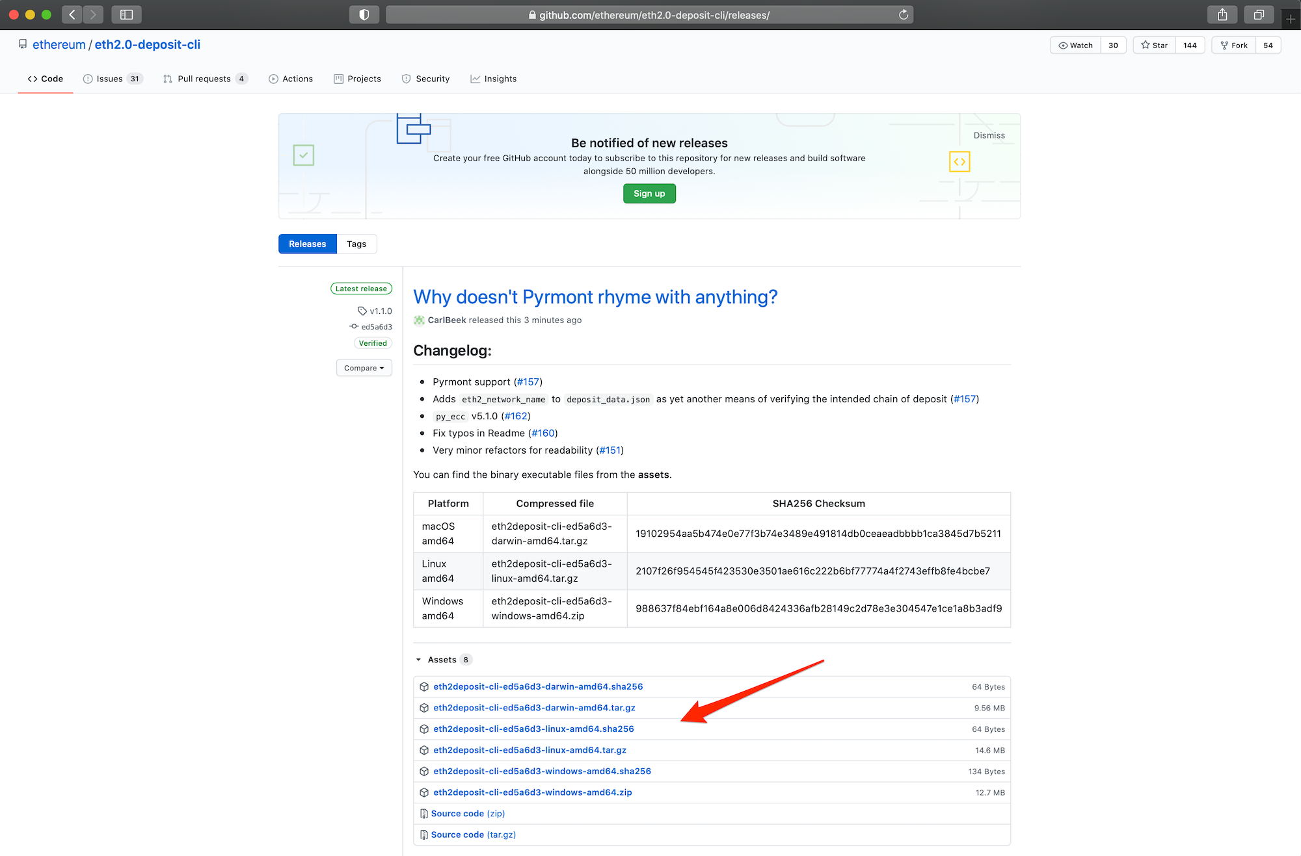Open the Security tab

coord(426,79)
